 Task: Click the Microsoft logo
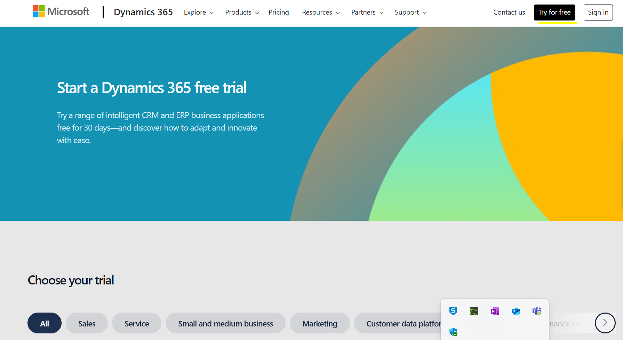click(x=61, y=12)
